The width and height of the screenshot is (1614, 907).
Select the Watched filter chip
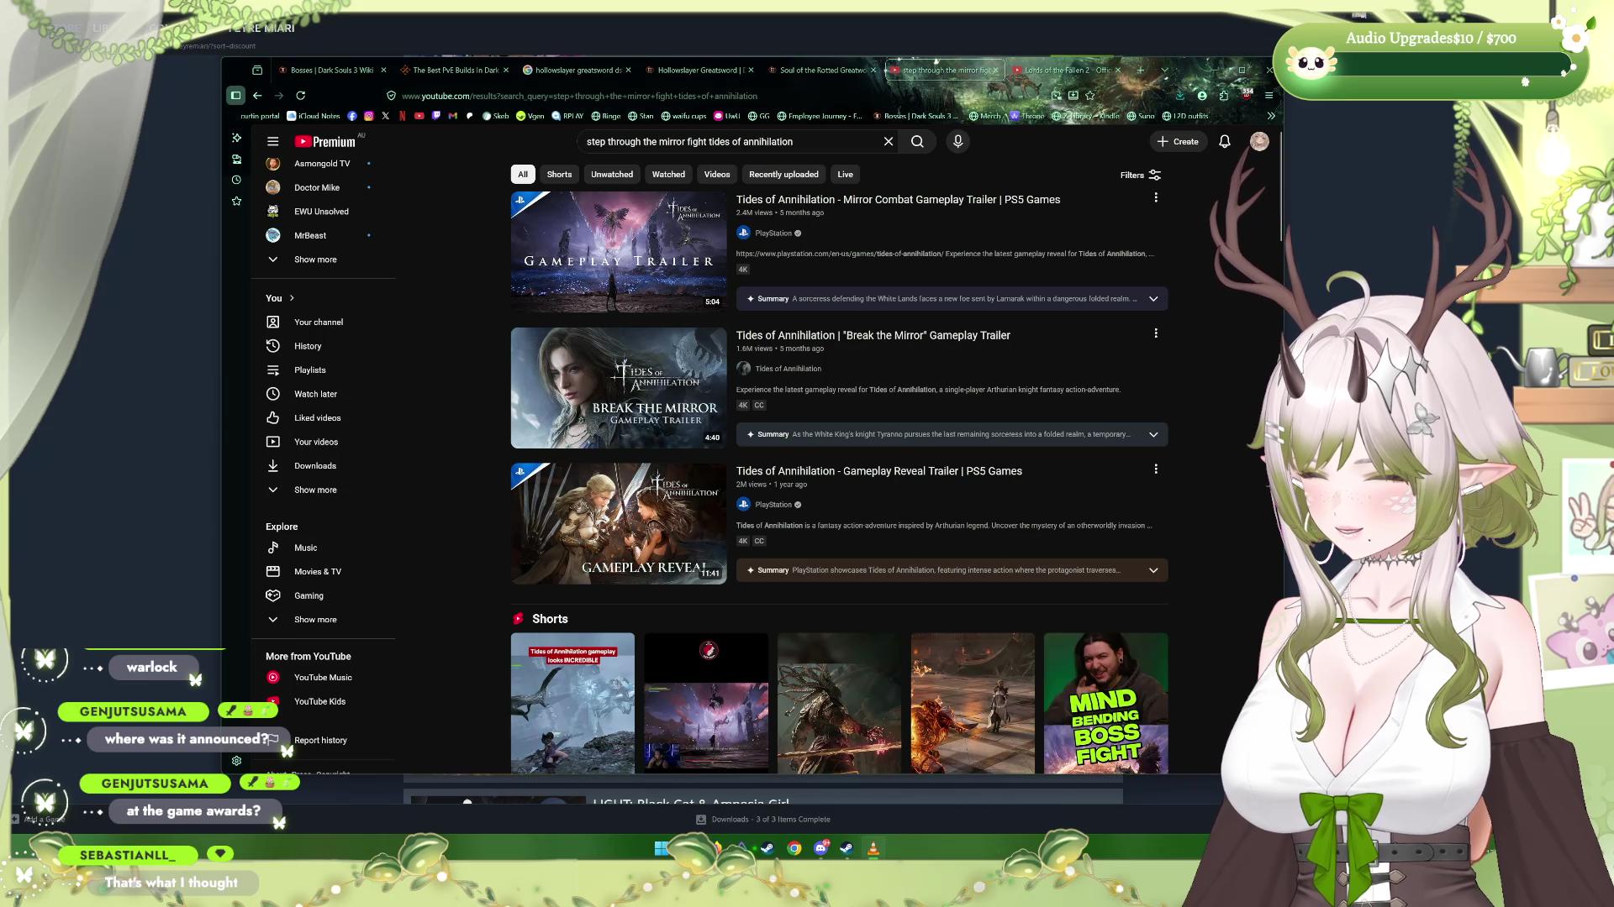point(668,175)
